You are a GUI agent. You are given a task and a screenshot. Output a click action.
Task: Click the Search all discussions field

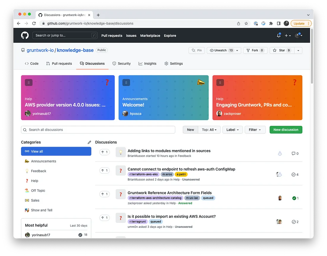pos(98,129)
